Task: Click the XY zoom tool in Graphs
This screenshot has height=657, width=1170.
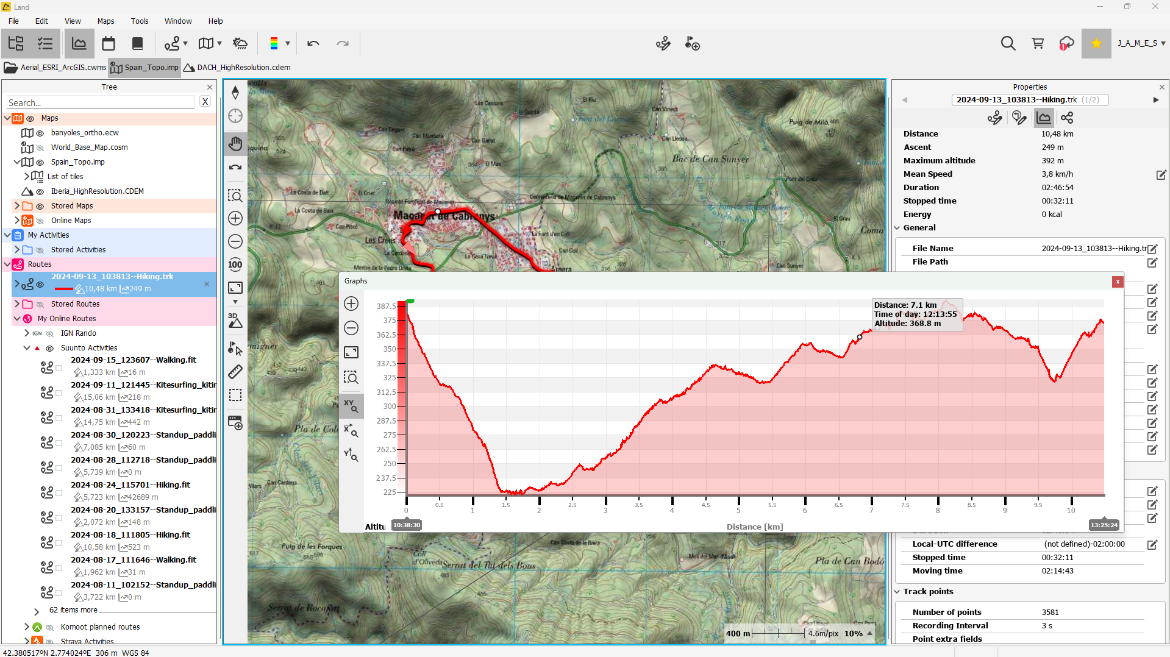Action: point(351,406)
